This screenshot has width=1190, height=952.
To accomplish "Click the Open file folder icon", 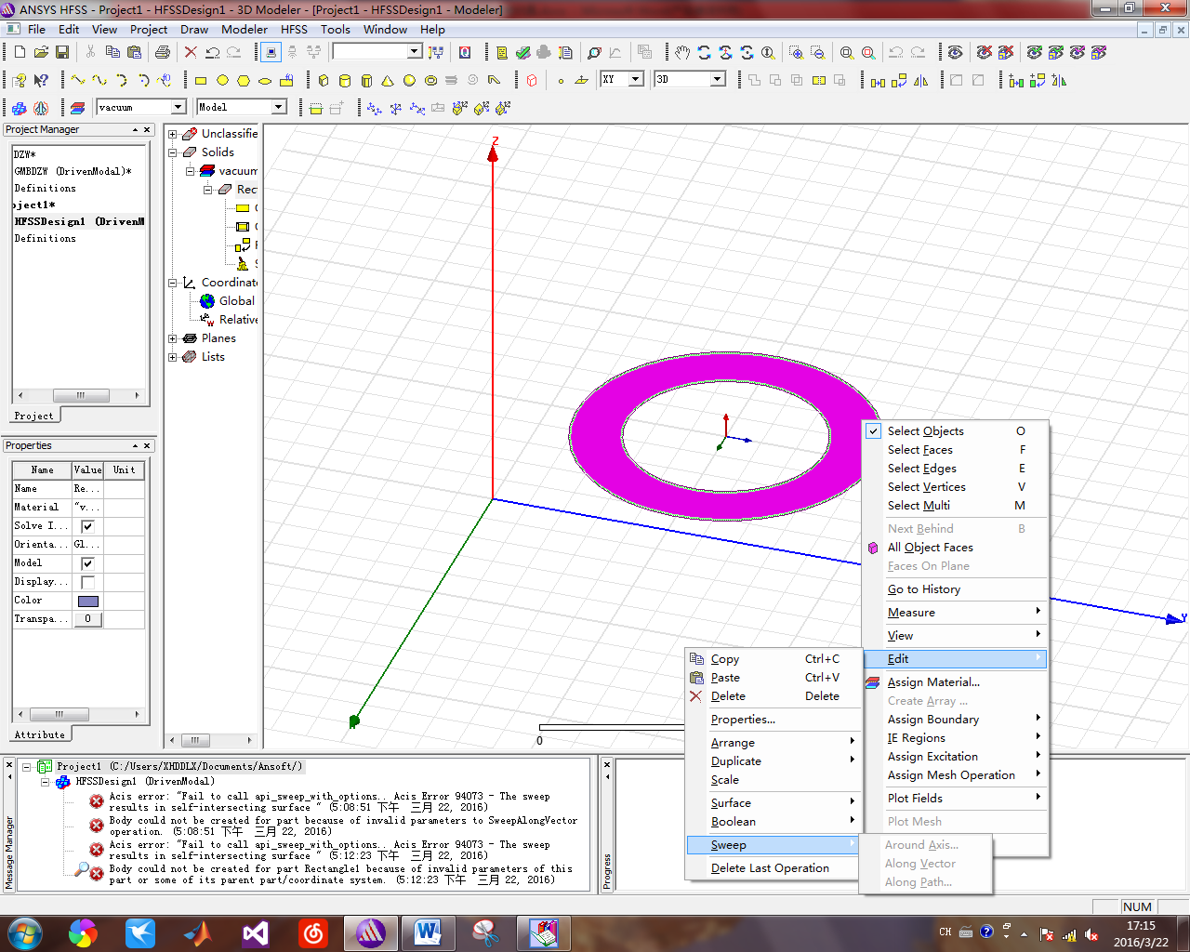I will [x=41, y=52].
